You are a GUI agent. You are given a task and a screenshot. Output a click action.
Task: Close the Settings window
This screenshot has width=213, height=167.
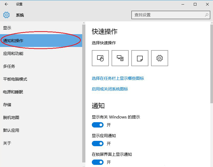point(207,4)
